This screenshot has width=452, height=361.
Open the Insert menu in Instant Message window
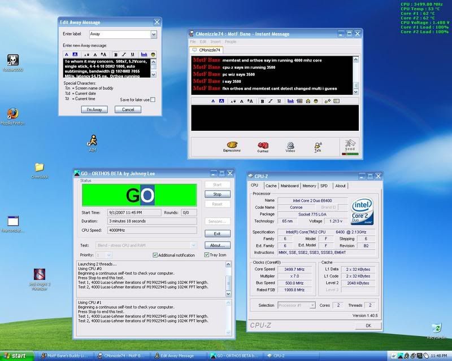[x=216, y=42]
